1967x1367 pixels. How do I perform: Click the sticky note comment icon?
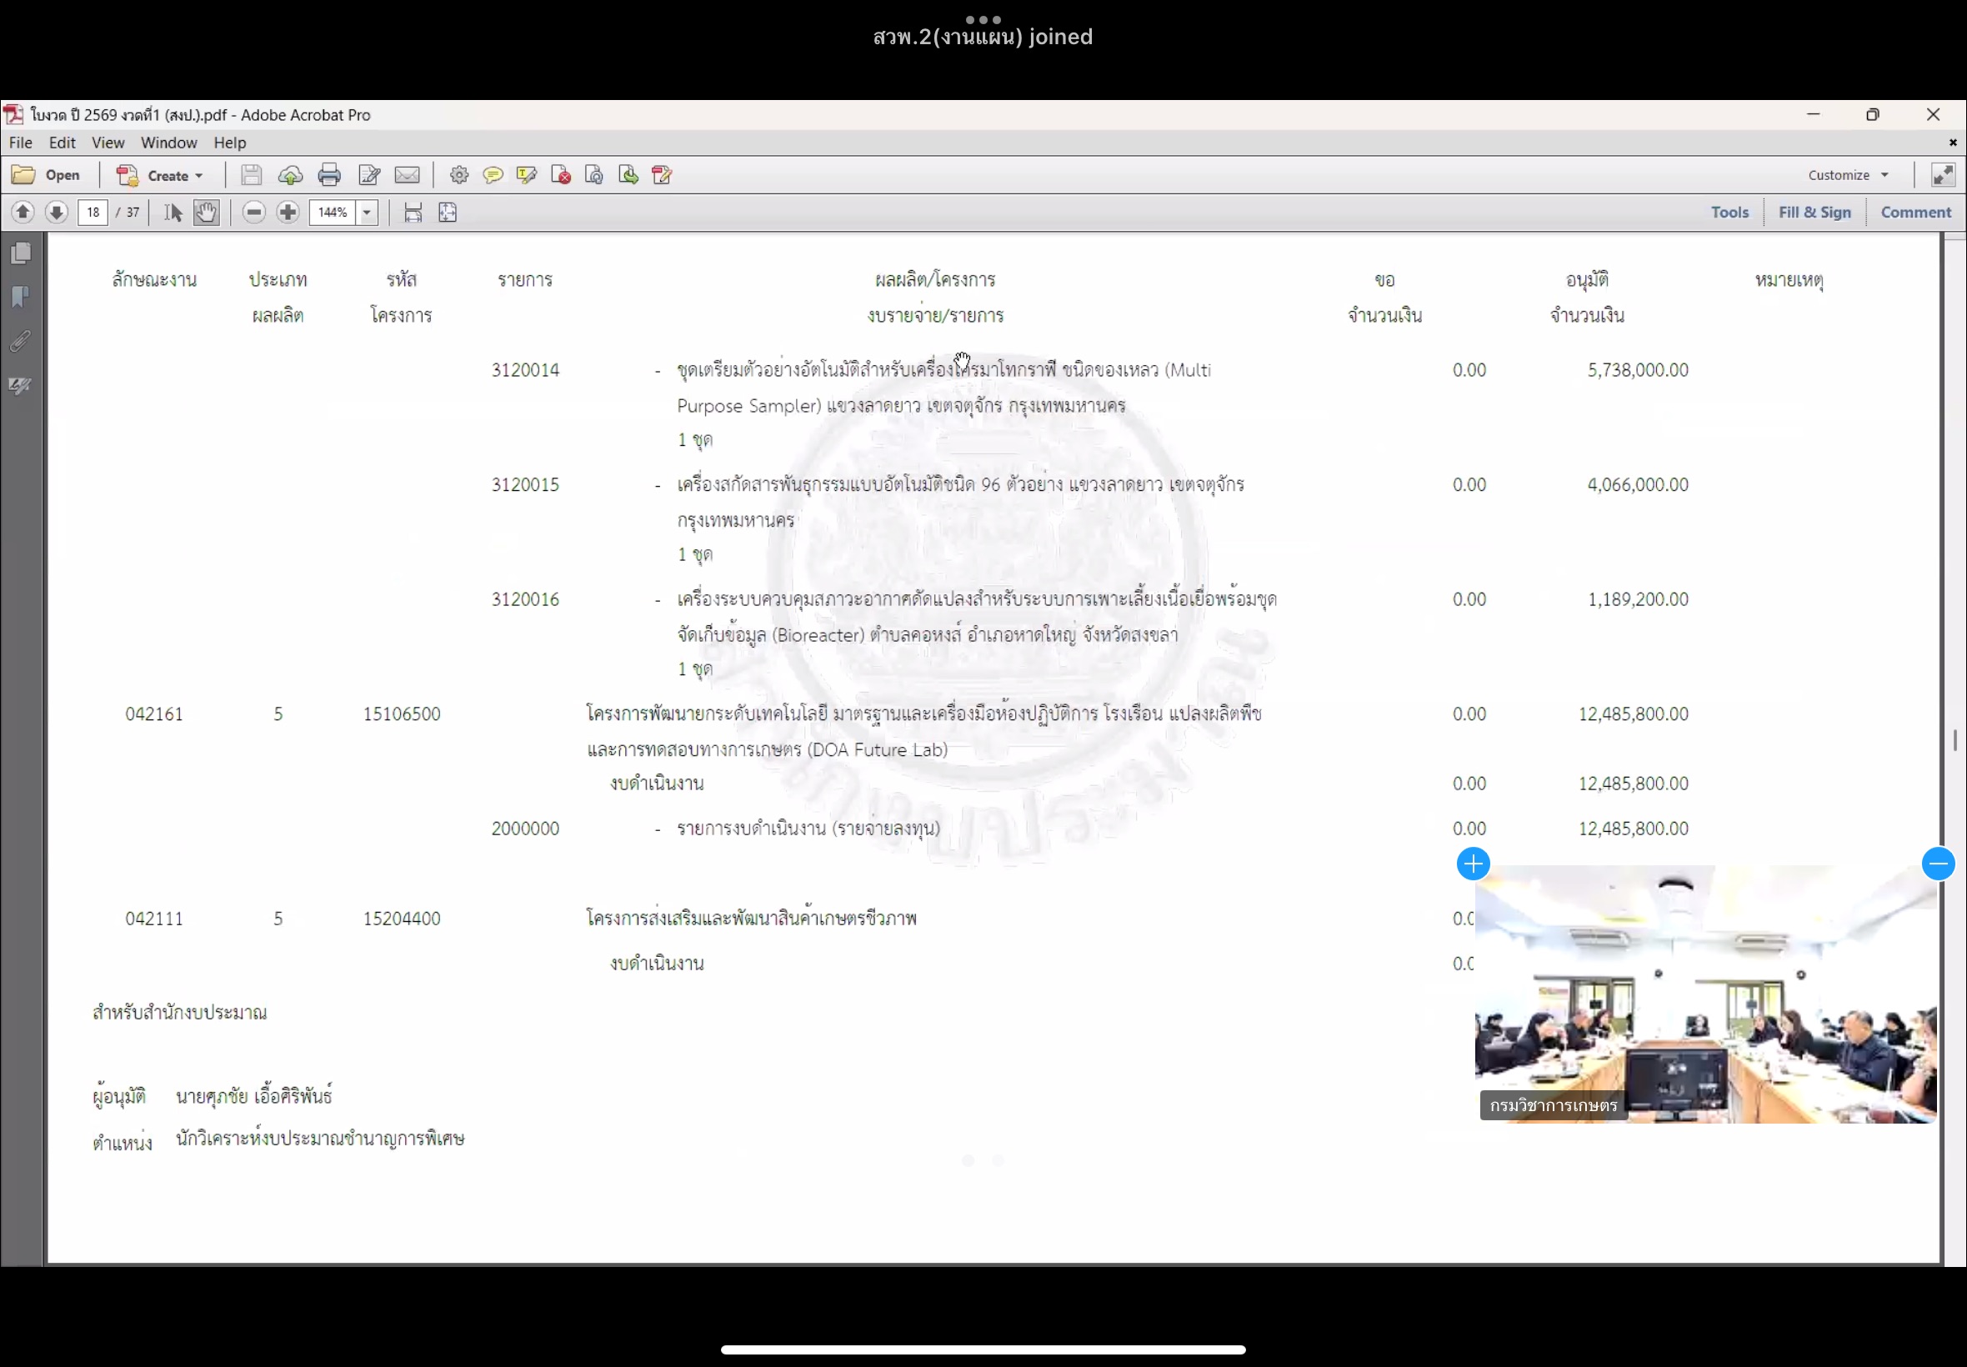pyautogui.click(x=493, y=176)
